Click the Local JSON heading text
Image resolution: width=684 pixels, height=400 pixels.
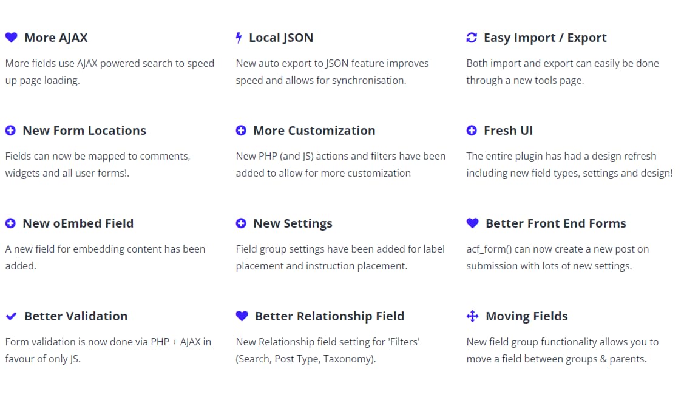click(281, 38)
